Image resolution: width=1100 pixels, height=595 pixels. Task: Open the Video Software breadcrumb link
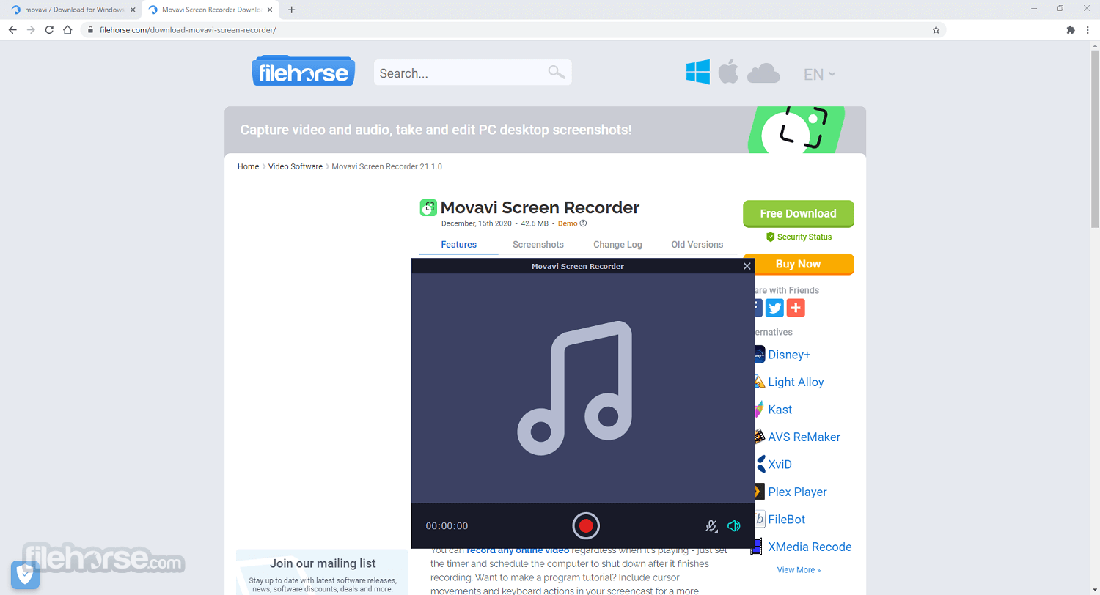(296, 166)
